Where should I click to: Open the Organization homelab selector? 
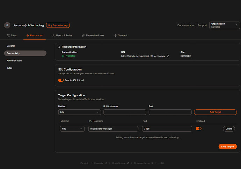224,25
